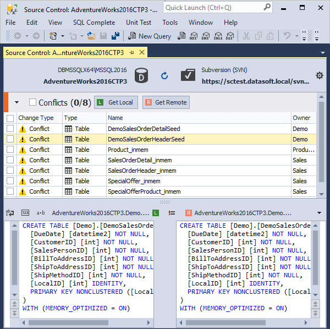Click the DMX query icon
Viewport: 330px width, 329px height.
click(205, 36)
